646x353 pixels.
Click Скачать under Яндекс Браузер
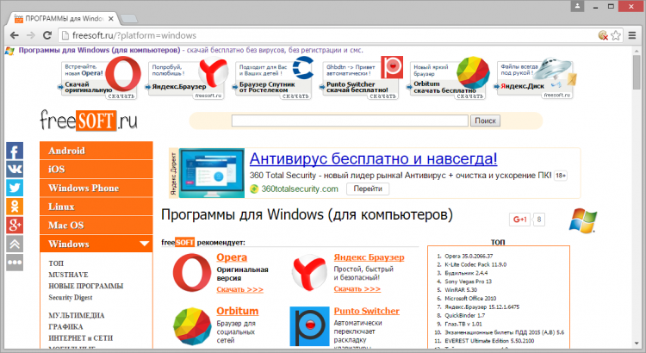(x=357, y=289)
